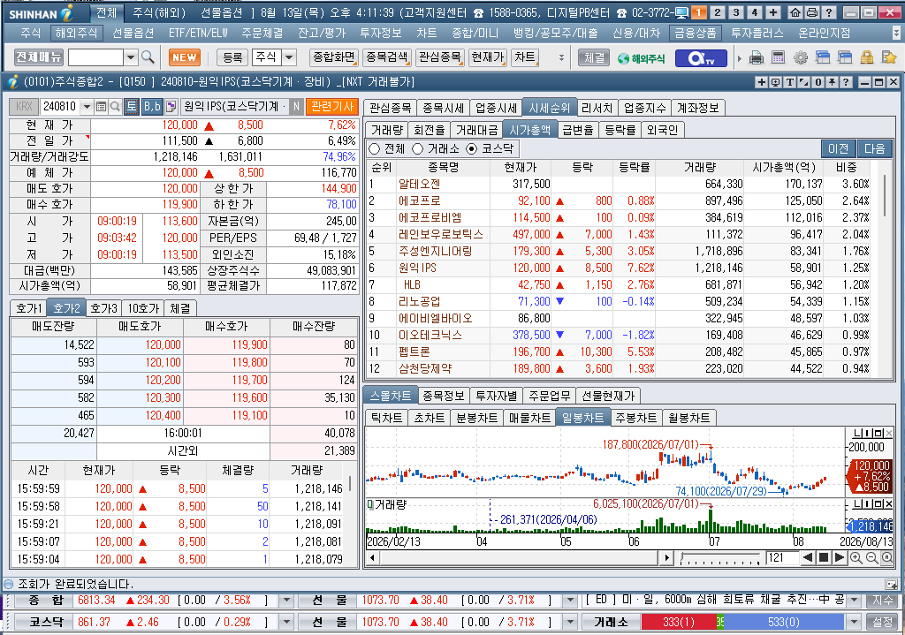
Task: Click the 전체메뉴 button
Action: (x=39, y=57)
